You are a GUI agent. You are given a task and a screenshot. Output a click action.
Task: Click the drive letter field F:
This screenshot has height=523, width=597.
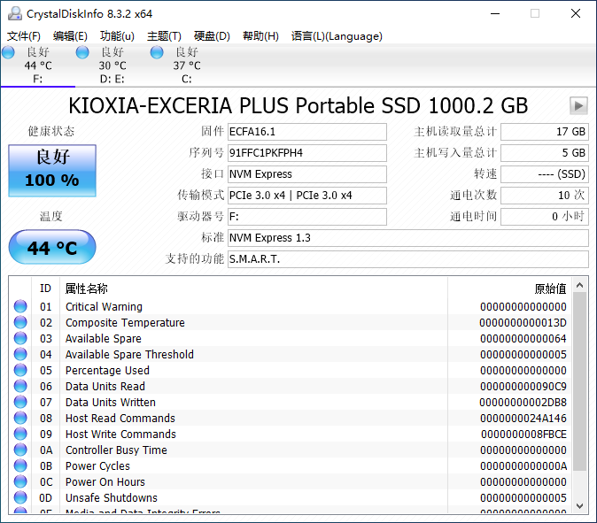point(306,217)
